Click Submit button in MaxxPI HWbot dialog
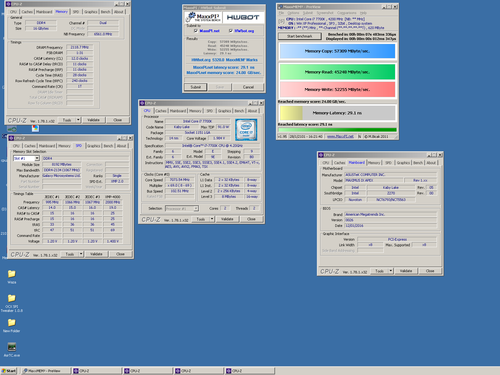 pyautogui.click(x=196, y=87)
